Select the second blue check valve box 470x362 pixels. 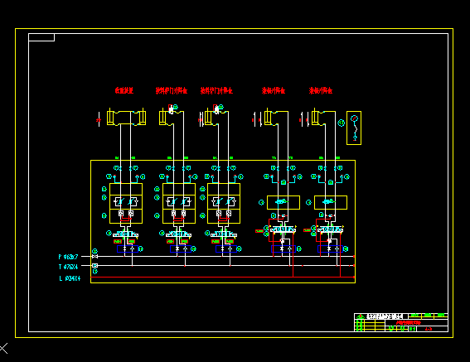[x=181, y=249]
